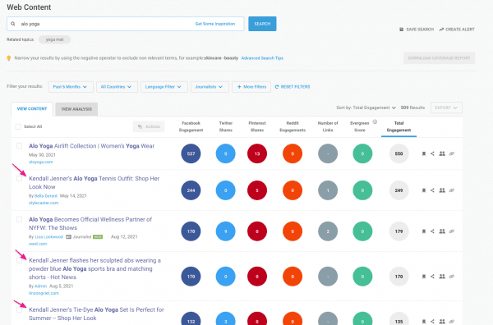Check the Kendall Jenner Tennis Outfit row checkbox
This screenshot has height=325, width=493.
(19, 178)
